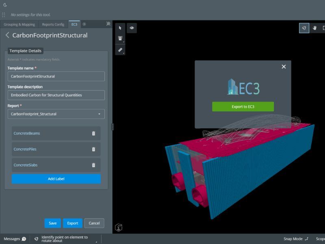Open the Report dropdown
325x244 pixels.
[x=56, y=114]
